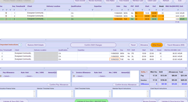Image resolution: width=188 pixels, height=102 pixels.
Task: Switch to the Allowance tab
Action: (144, 45)
